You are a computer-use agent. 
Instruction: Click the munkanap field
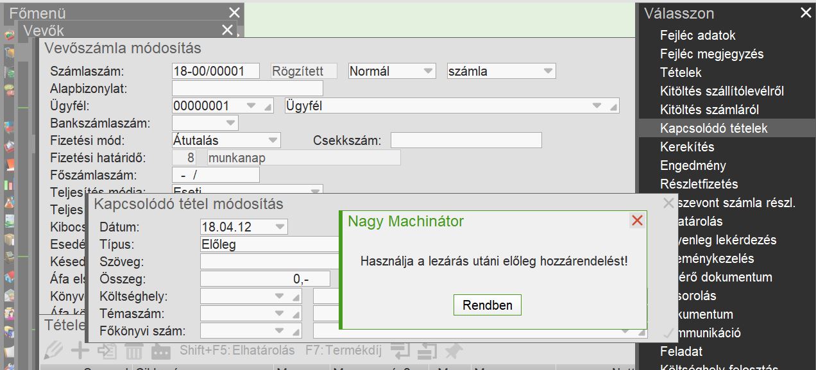coord(304,158)
